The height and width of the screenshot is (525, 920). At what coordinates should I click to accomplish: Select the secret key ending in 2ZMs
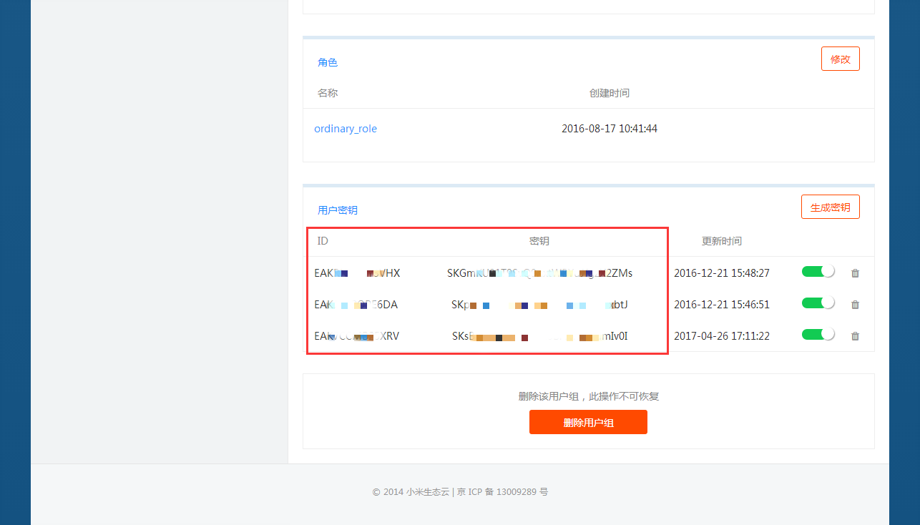(539, 273)
